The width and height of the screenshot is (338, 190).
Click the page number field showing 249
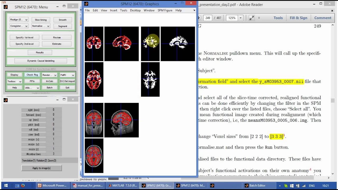pyautogui.click(x=208, y=18)
